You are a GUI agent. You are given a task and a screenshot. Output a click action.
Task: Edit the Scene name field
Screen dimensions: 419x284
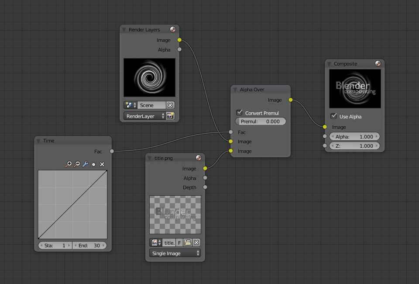[x=151, y=105]
